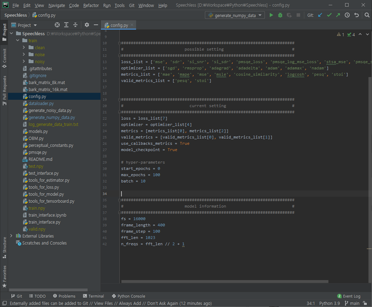Run the generate_numpy_data configuration
Image resolution: width=372 pixels, height=307 pixels.
click(x=271, y=15)
